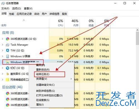Switch to the 应用历史记录 tab

coord(24,14)
